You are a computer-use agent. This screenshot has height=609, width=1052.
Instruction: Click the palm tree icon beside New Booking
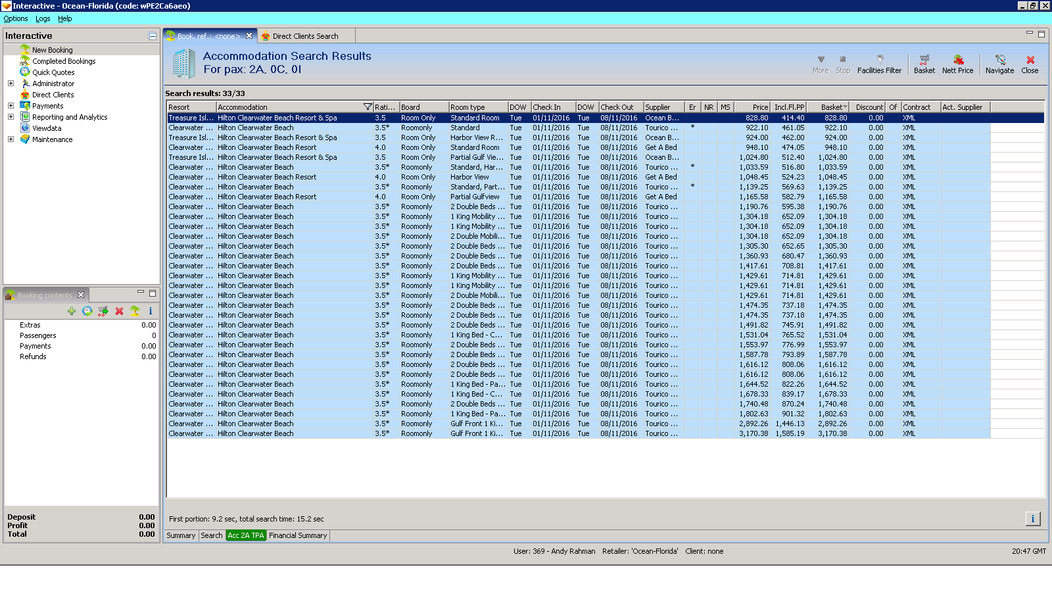[x=25, y=49]
